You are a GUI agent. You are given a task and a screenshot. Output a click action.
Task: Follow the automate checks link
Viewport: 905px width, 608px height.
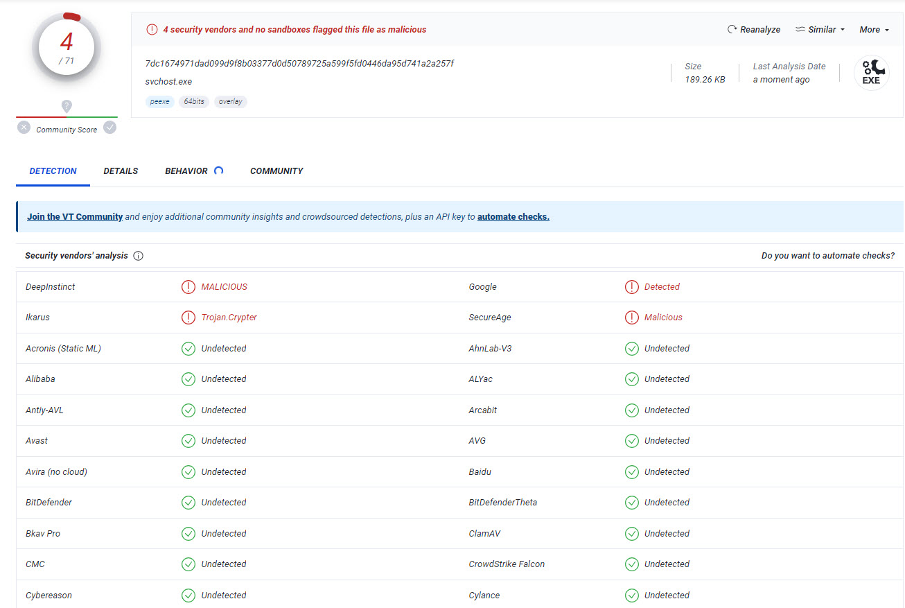(x=513, y=217)
